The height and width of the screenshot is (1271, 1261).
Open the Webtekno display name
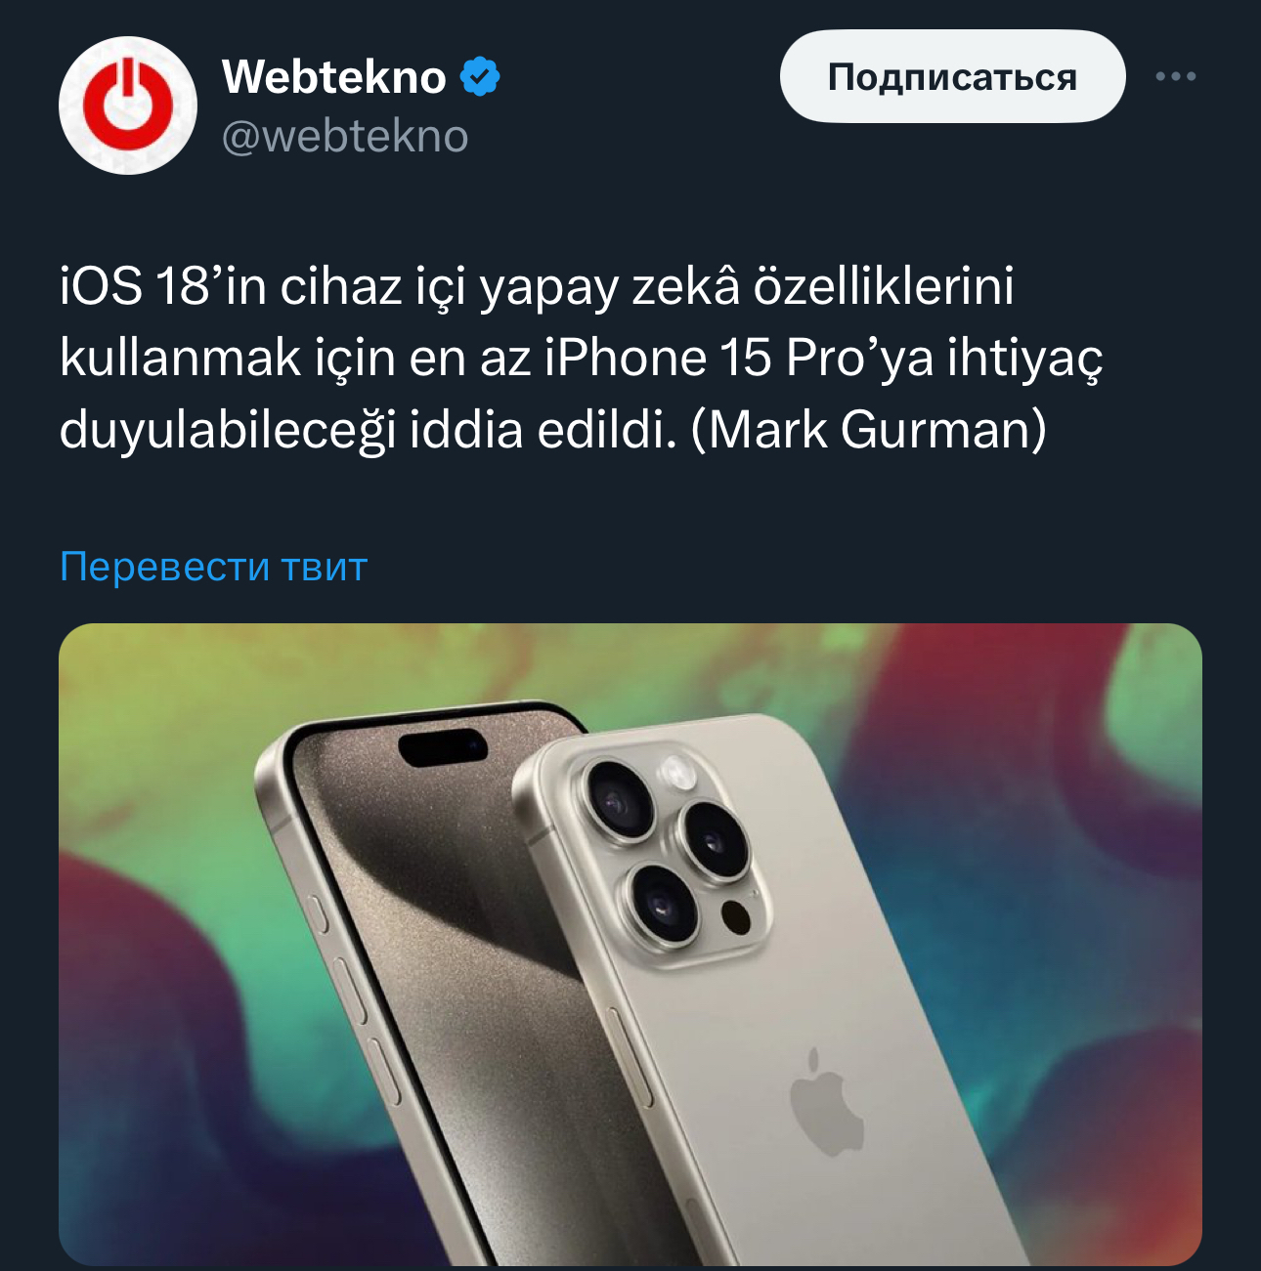(x=334, y=77)
